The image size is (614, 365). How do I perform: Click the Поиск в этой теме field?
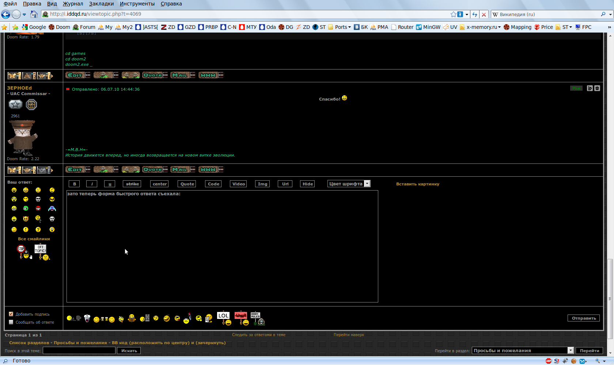pyautogui.click(x=79, y=351)
